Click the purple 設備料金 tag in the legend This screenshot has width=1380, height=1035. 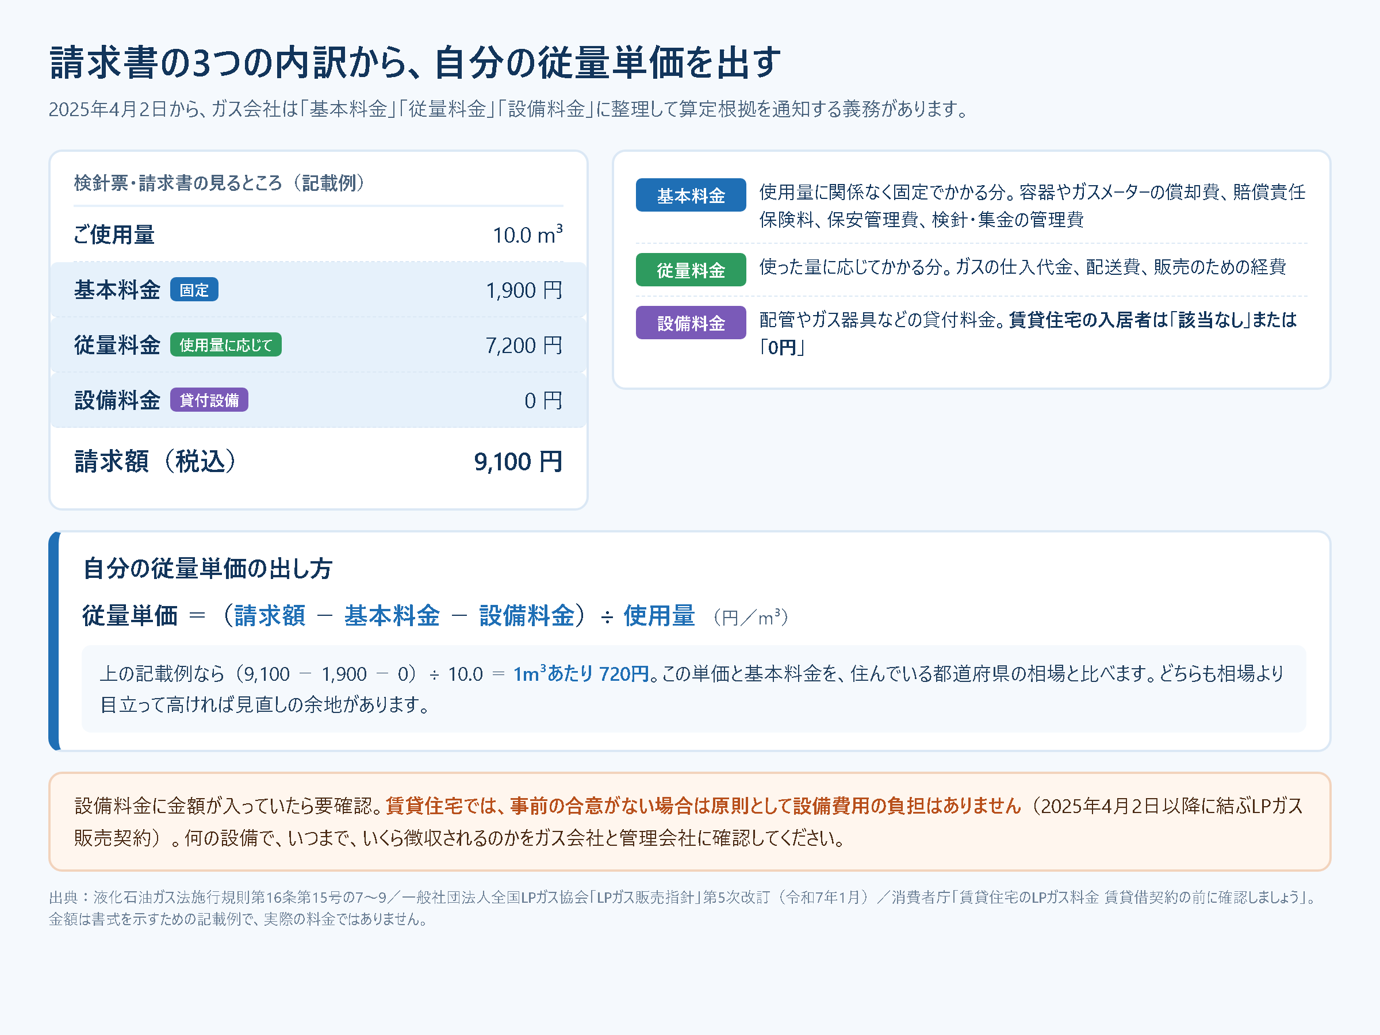(x=691, y=323)
